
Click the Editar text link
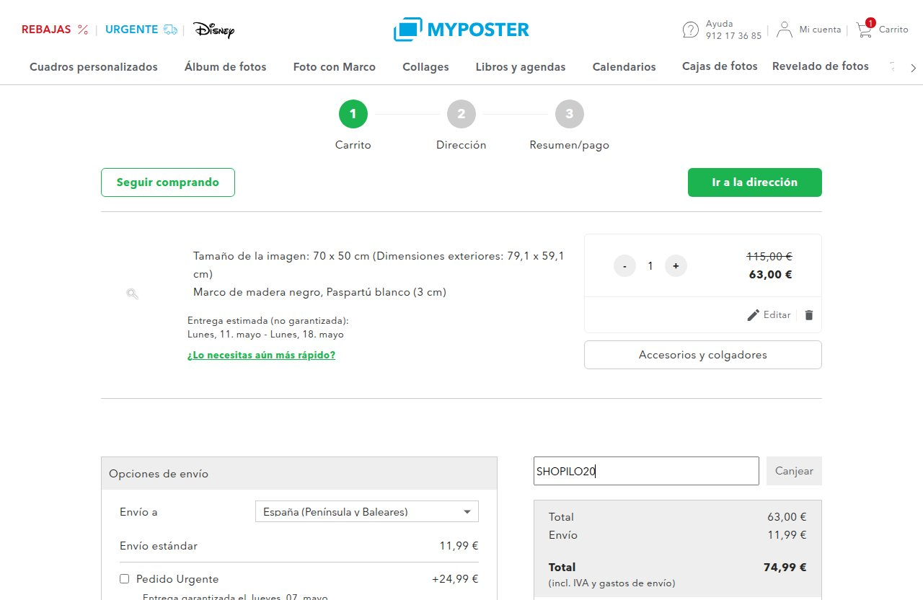[777, 315]
